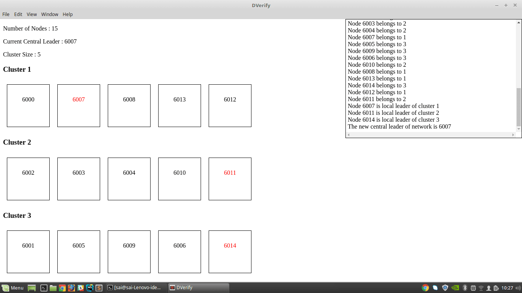Select red leader node 6007 box
The width and height of the screenshot is (522, 293).
[79, 106]
